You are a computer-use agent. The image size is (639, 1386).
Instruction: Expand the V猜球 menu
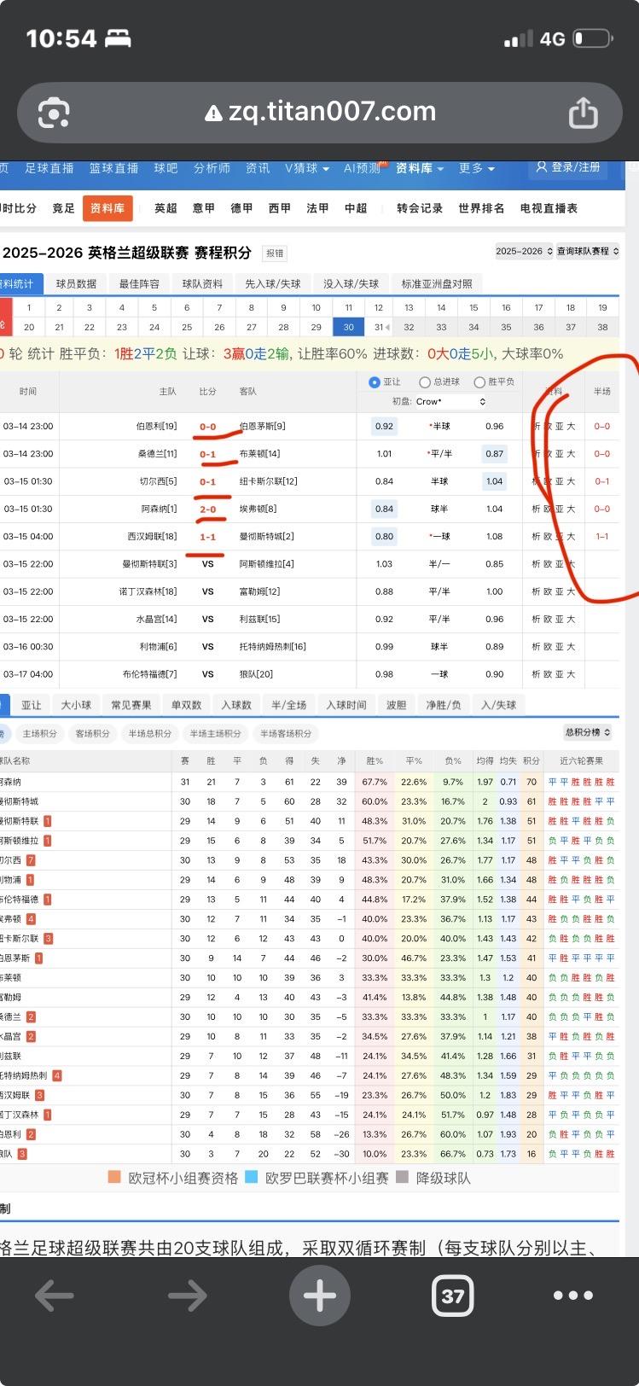click(307, 168)
